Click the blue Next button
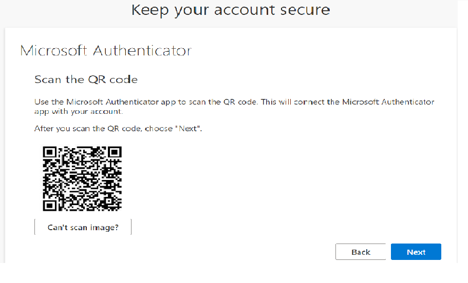Image resolution: width=468 pixels, height=283 pixels. 416,252
